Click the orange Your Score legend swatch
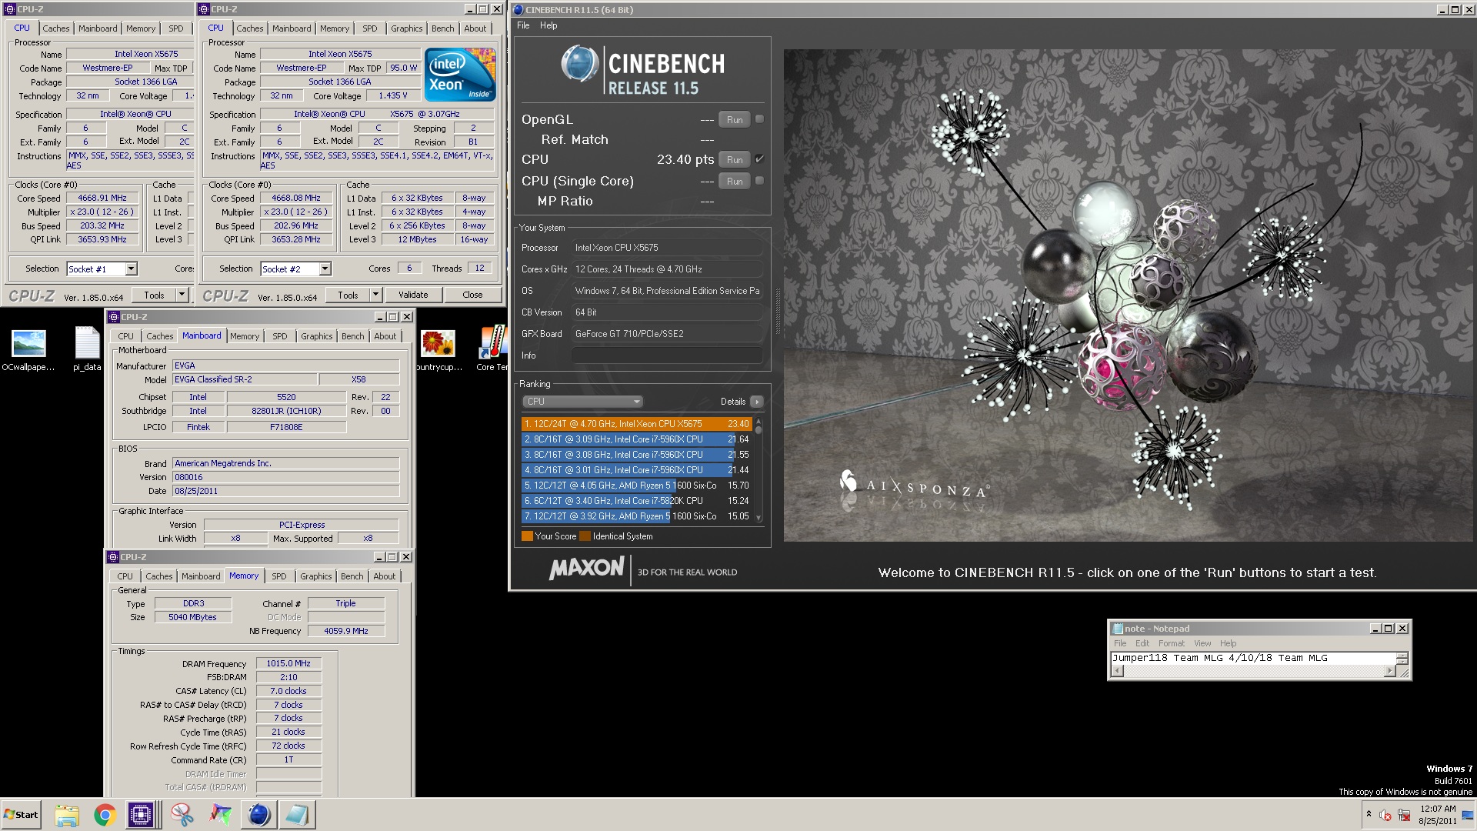 point(527,536)
